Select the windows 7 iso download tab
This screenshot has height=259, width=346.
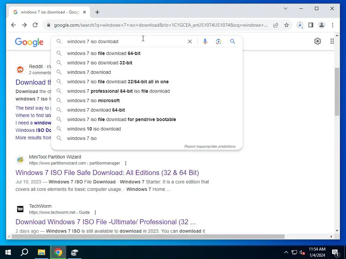pyautogui.click(x=49, y=12)
